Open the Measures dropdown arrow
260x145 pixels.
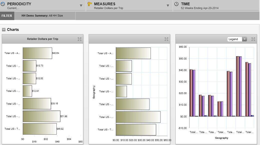pos(168,6)
